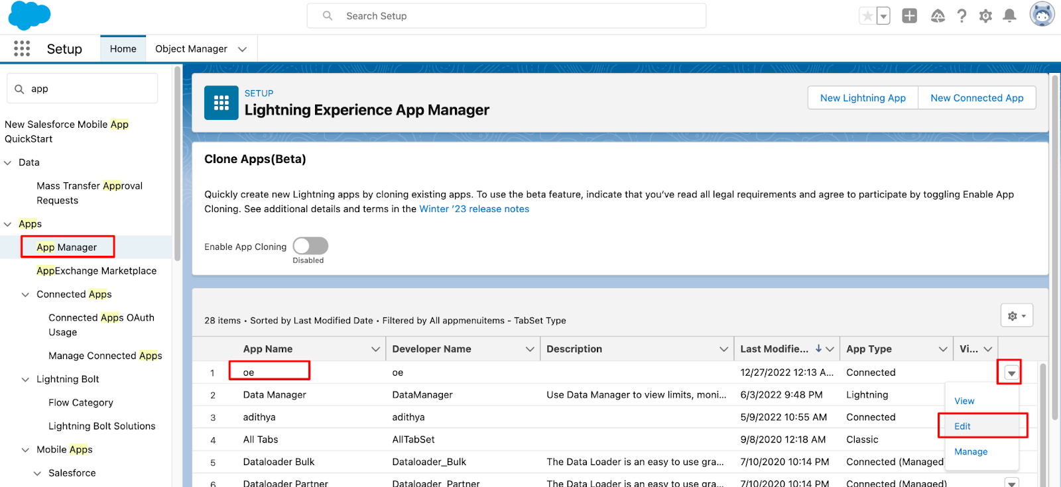Screen dimensions: 1061x487
Task: Toggle the Enable App Cloning switch
Action: click(310, 246)
